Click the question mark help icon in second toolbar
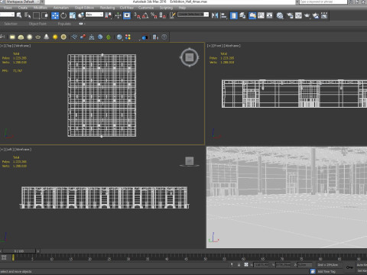The height and width of the screenshot is (275, 367). coord(164,37)
